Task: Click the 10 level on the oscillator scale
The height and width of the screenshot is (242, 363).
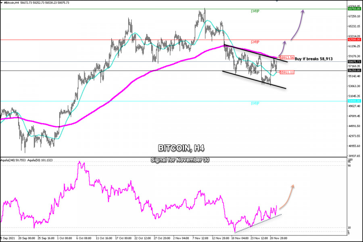Action: tap(349, 228)
